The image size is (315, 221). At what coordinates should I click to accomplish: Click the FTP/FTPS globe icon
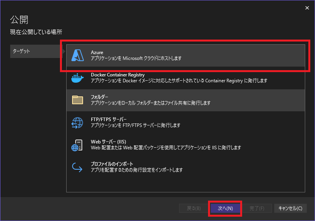pyautogui.click(x=77, y=123)
